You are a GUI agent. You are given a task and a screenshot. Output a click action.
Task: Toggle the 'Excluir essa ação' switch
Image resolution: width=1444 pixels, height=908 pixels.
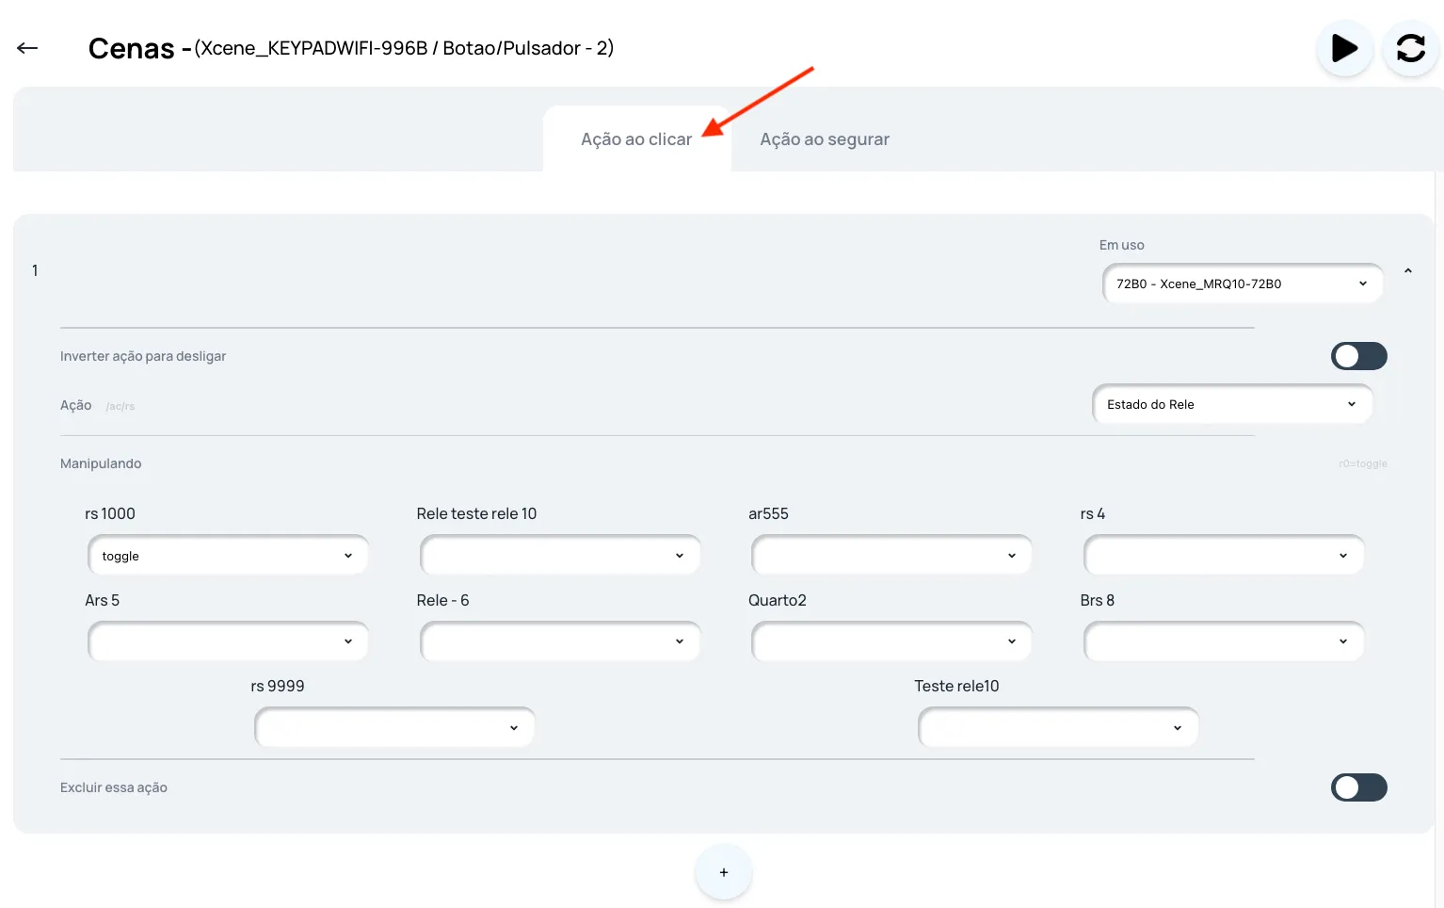pyautogui.click(x=1358, y=787)
